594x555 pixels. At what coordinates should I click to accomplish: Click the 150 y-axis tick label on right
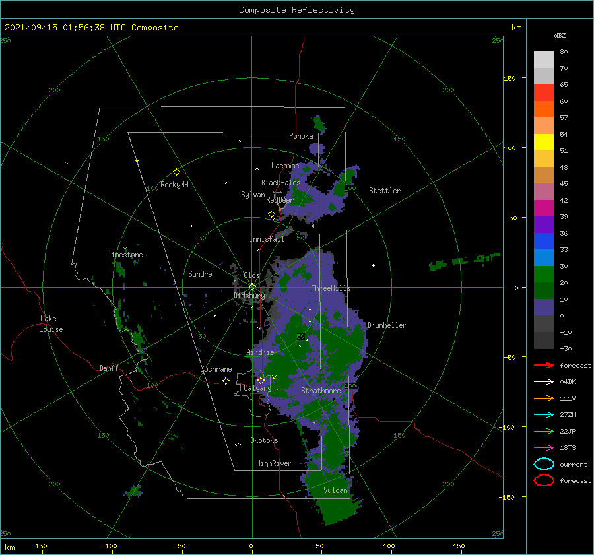point(510,78)
